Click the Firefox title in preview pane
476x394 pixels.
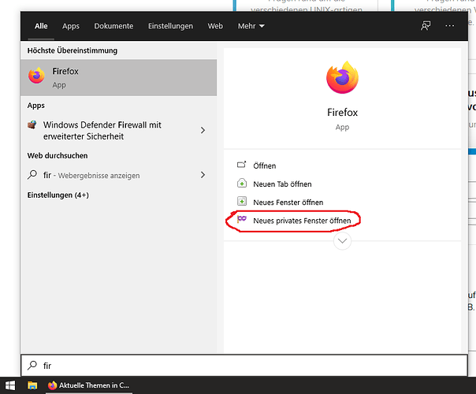pos(342,113)
